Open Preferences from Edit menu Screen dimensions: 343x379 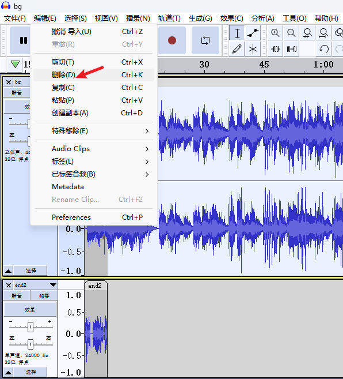(94, 217)
